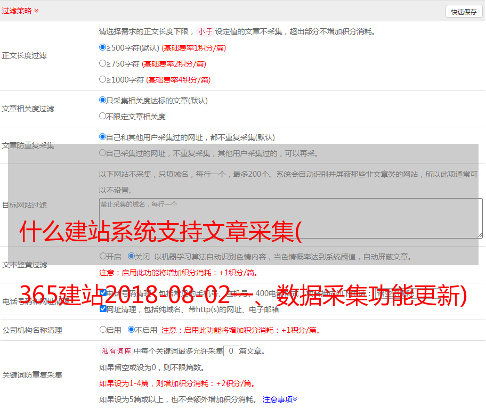Click the 关键词防重复采集 row label

pos(32,375)
